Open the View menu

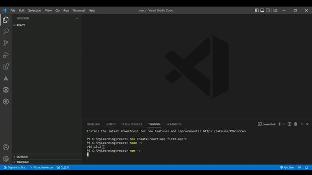(x=48, y=10)
